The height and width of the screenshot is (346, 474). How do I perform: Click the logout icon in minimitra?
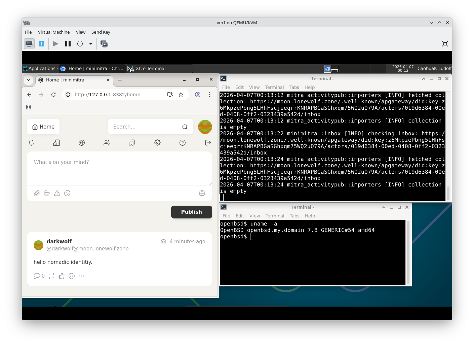click(x=208, y=143)
